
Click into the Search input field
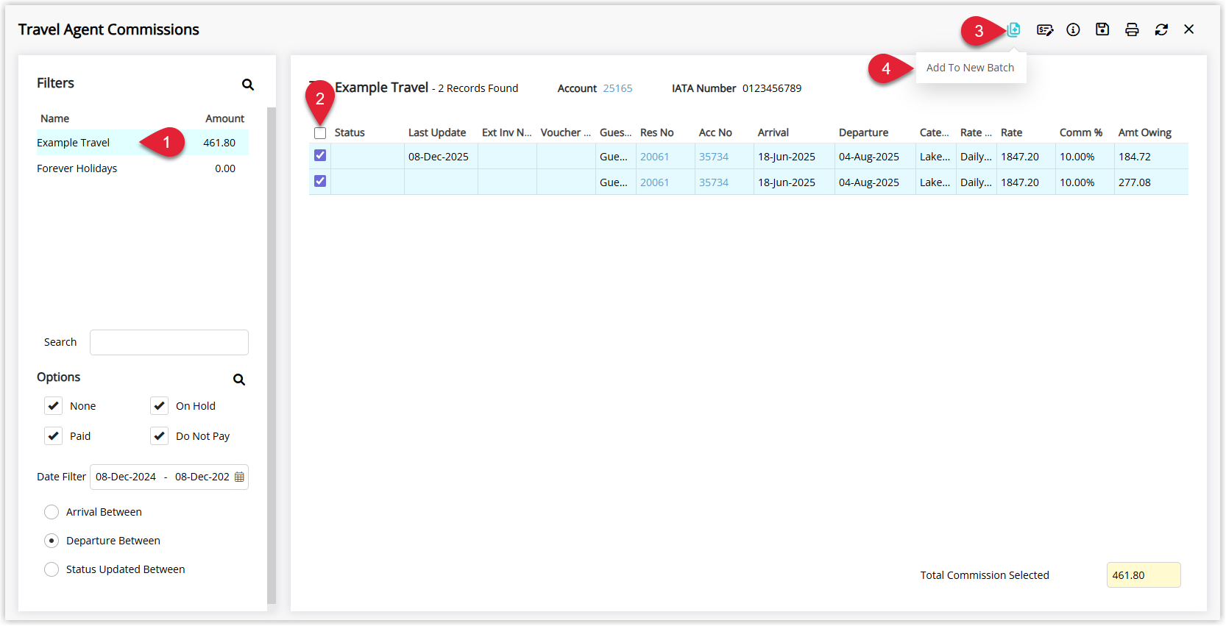[169, 342]
